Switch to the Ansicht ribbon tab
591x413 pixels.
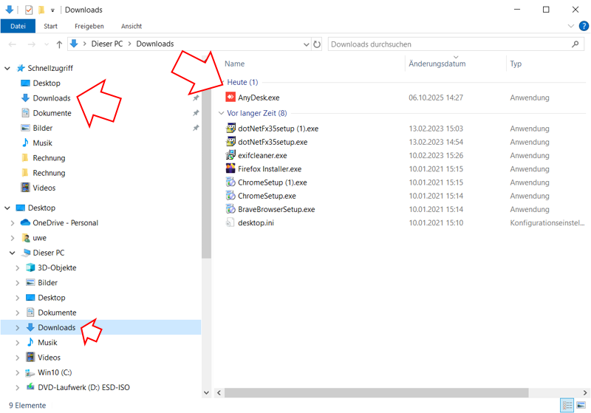click(131, 26)
